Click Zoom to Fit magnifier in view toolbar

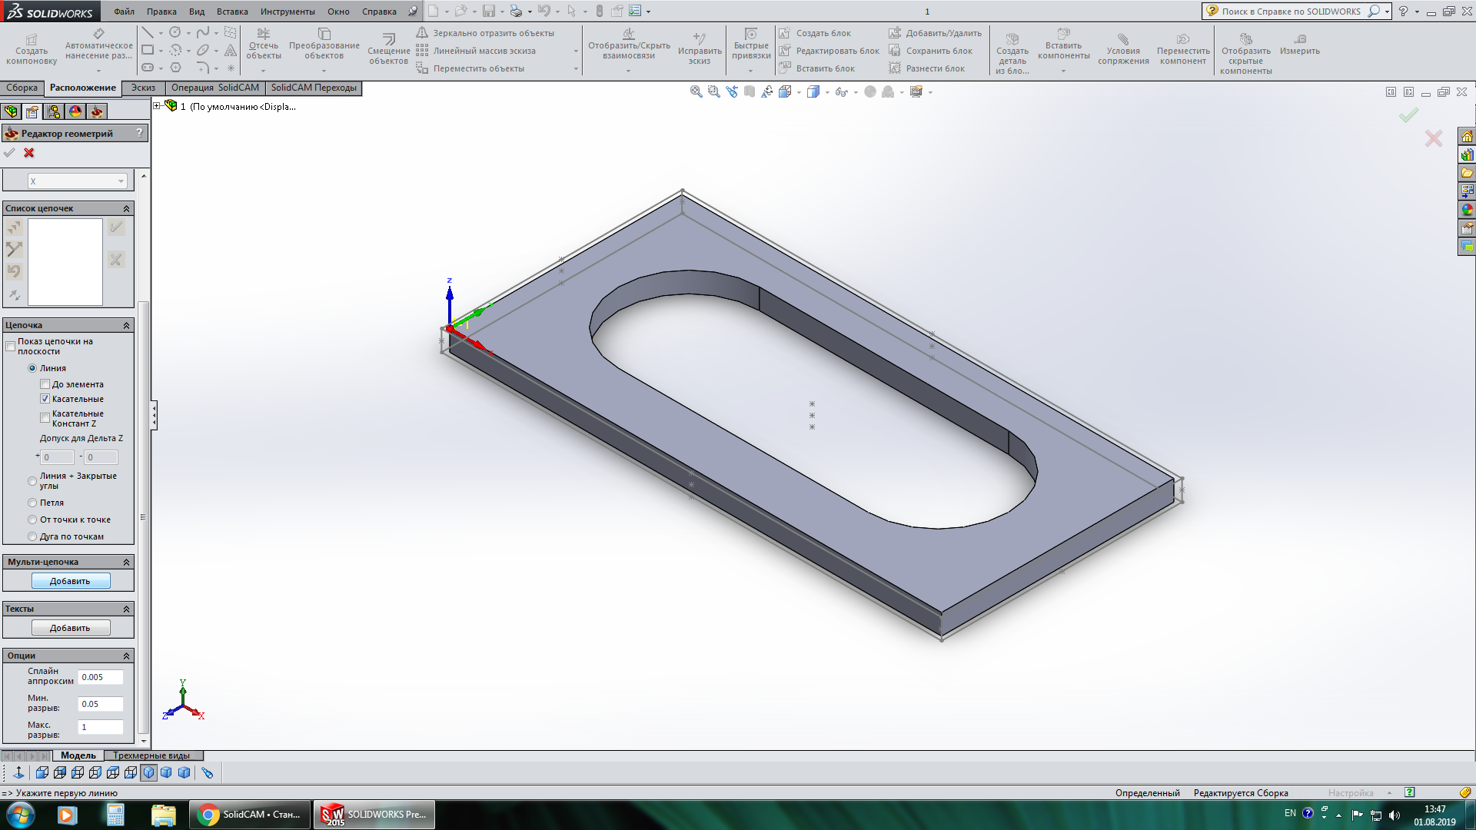tap(696, 91)
